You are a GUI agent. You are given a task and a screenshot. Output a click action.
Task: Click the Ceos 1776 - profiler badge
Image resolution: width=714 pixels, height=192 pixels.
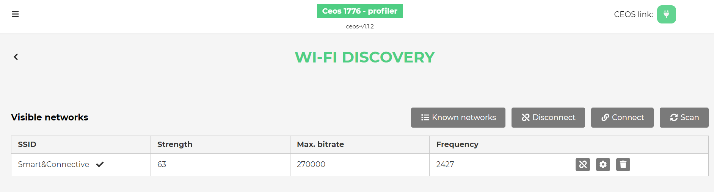click(x=360, y=11)
